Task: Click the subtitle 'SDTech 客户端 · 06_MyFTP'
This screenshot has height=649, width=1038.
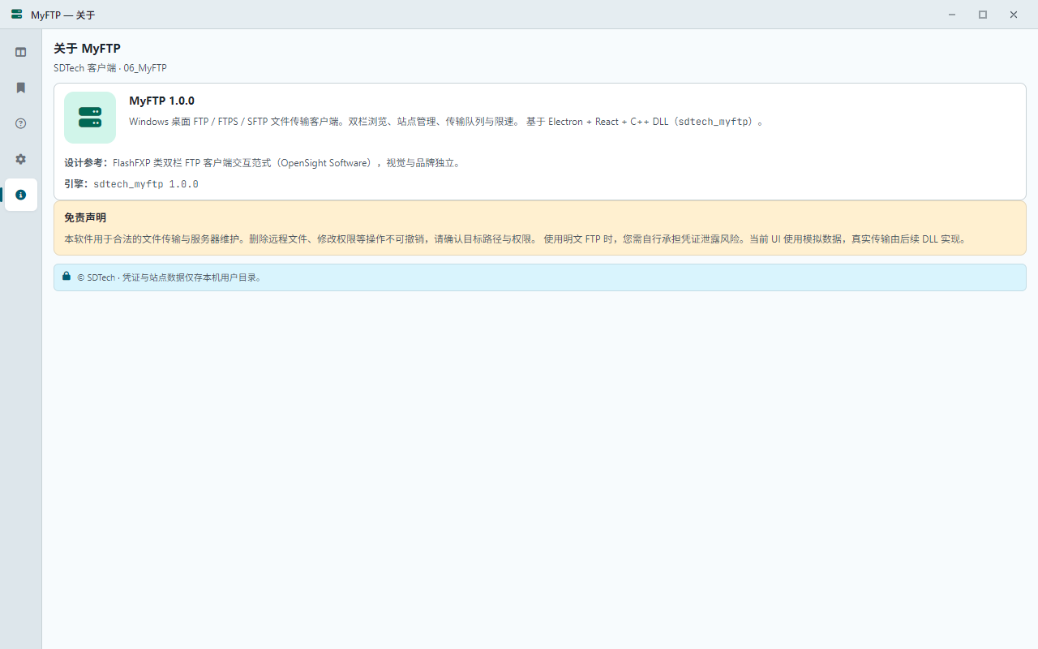Action: tap(110, 68)
